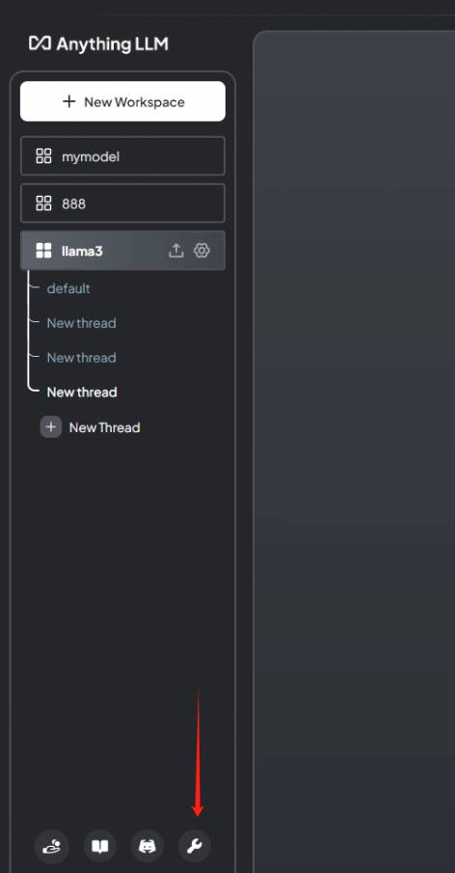
Task: Click the grid icon beside 888
Action: pos(43,204)
